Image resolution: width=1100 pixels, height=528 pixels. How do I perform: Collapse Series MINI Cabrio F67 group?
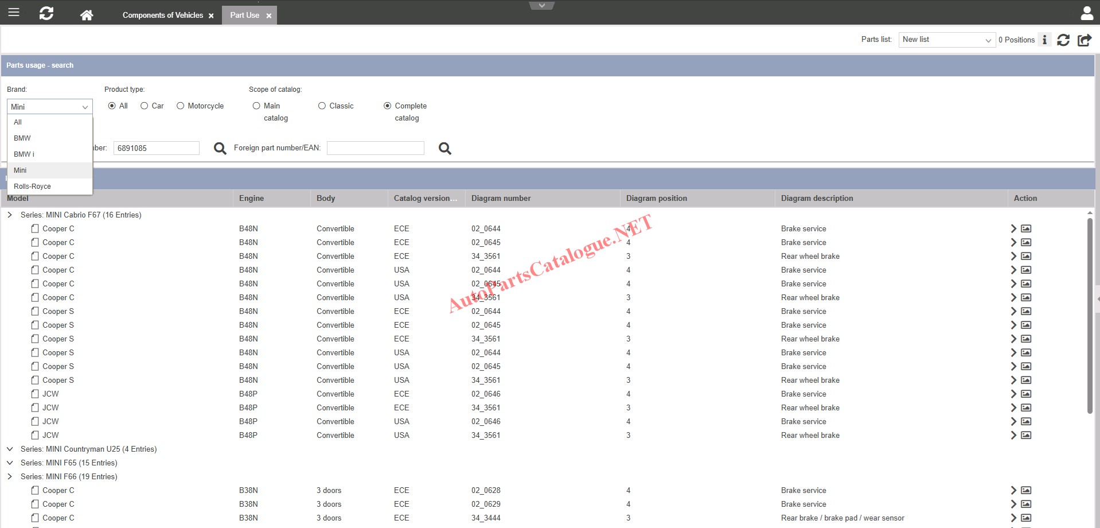10,215
